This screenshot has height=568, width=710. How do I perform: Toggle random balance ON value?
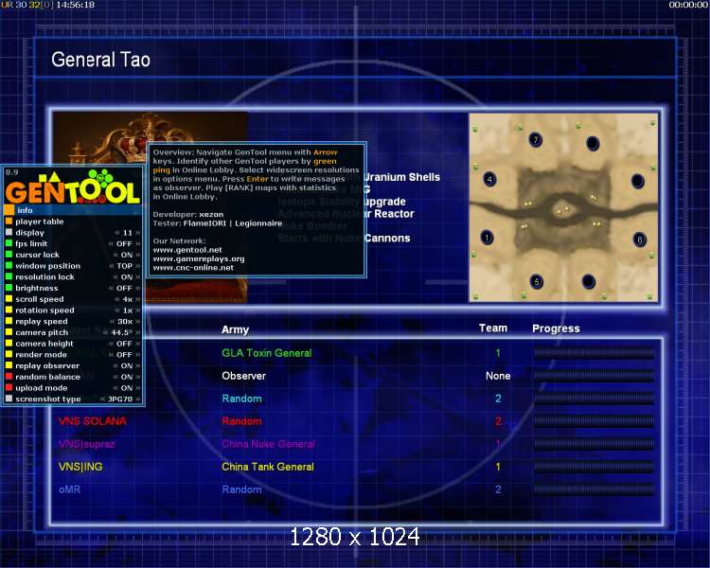coord(127,377)
